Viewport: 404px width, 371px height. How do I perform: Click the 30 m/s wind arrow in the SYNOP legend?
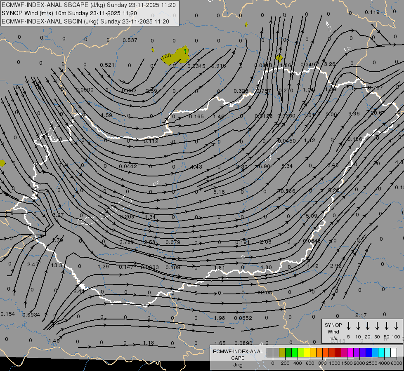point(377,326)
